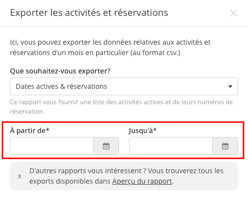Click the intro paragraph starting "Ici, vous pouvez exporter"

pos(110,48)
